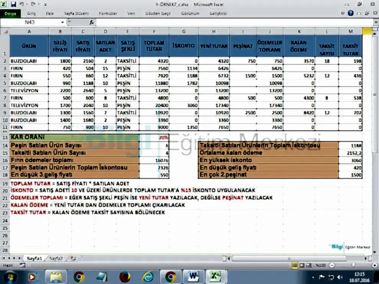Switch to Page Layout view icon

pyautogui.click(x=302, y=265)
